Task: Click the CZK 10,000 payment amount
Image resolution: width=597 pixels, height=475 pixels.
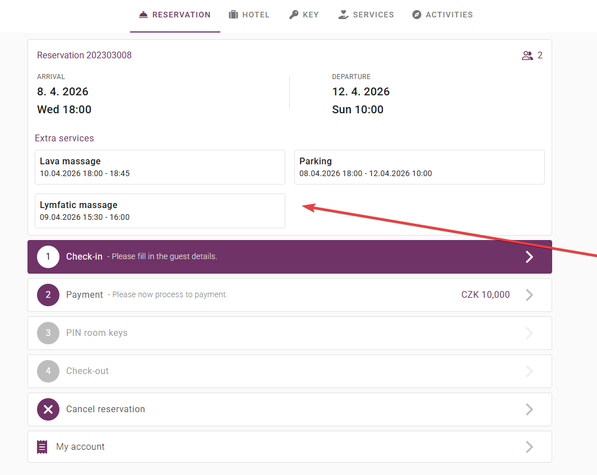Action: pos(485,295)
